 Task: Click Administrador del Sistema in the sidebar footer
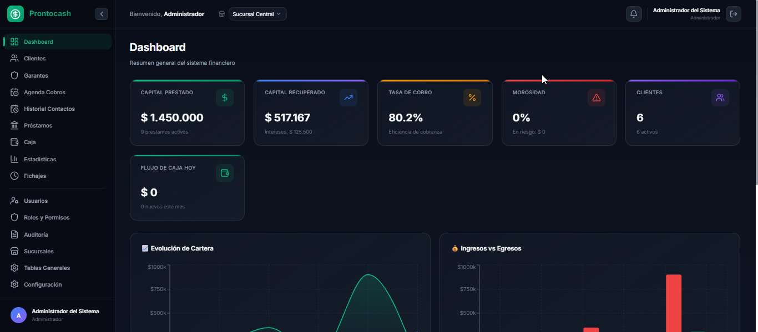pos(65,311)
